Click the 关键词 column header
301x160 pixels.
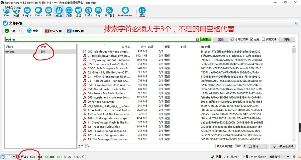(x=9, y=47)
